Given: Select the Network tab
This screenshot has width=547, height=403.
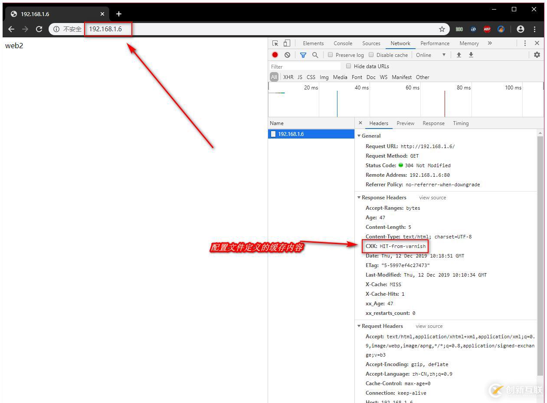Looking at the screenshot, I should pyautogui.click(x=400, y=43).
